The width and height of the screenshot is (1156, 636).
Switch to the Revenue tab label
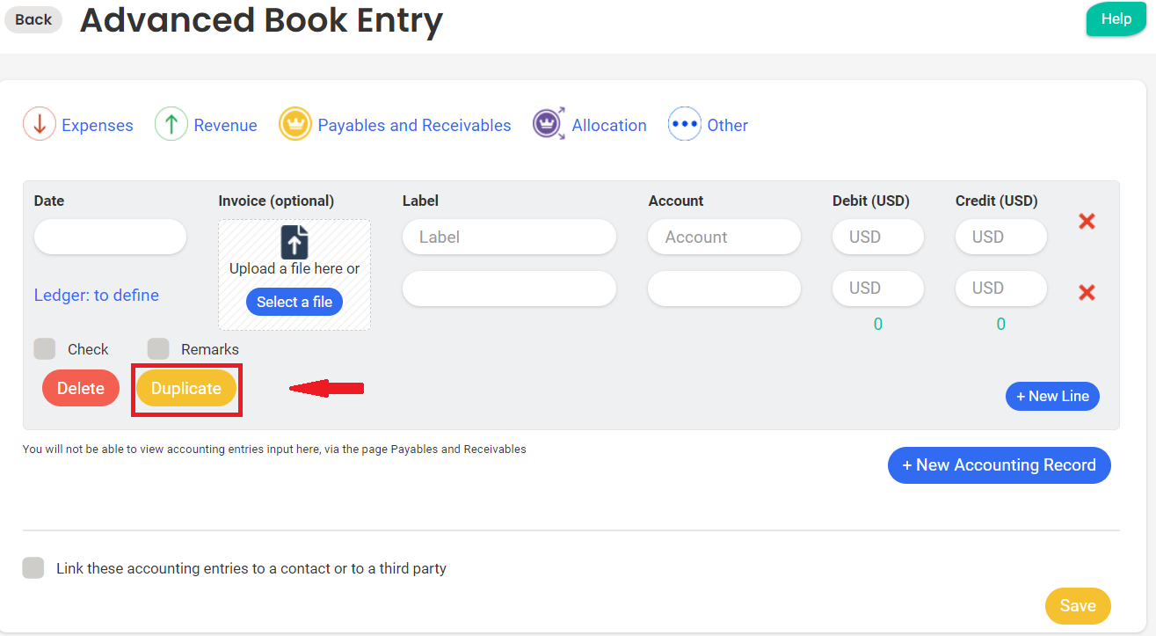(x=225, y=126)
